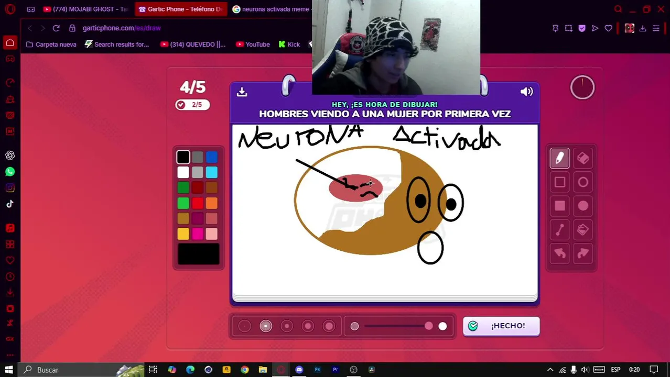Pick the black color swatch
The image size is (670, 377).
coord(183,157)
